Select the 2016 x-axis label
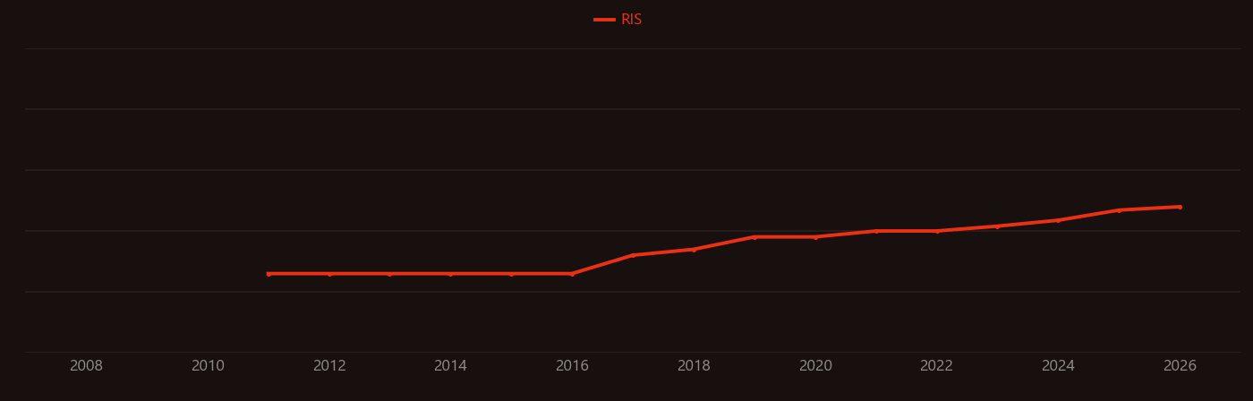1253x401 pixels. tap(572, 366)
